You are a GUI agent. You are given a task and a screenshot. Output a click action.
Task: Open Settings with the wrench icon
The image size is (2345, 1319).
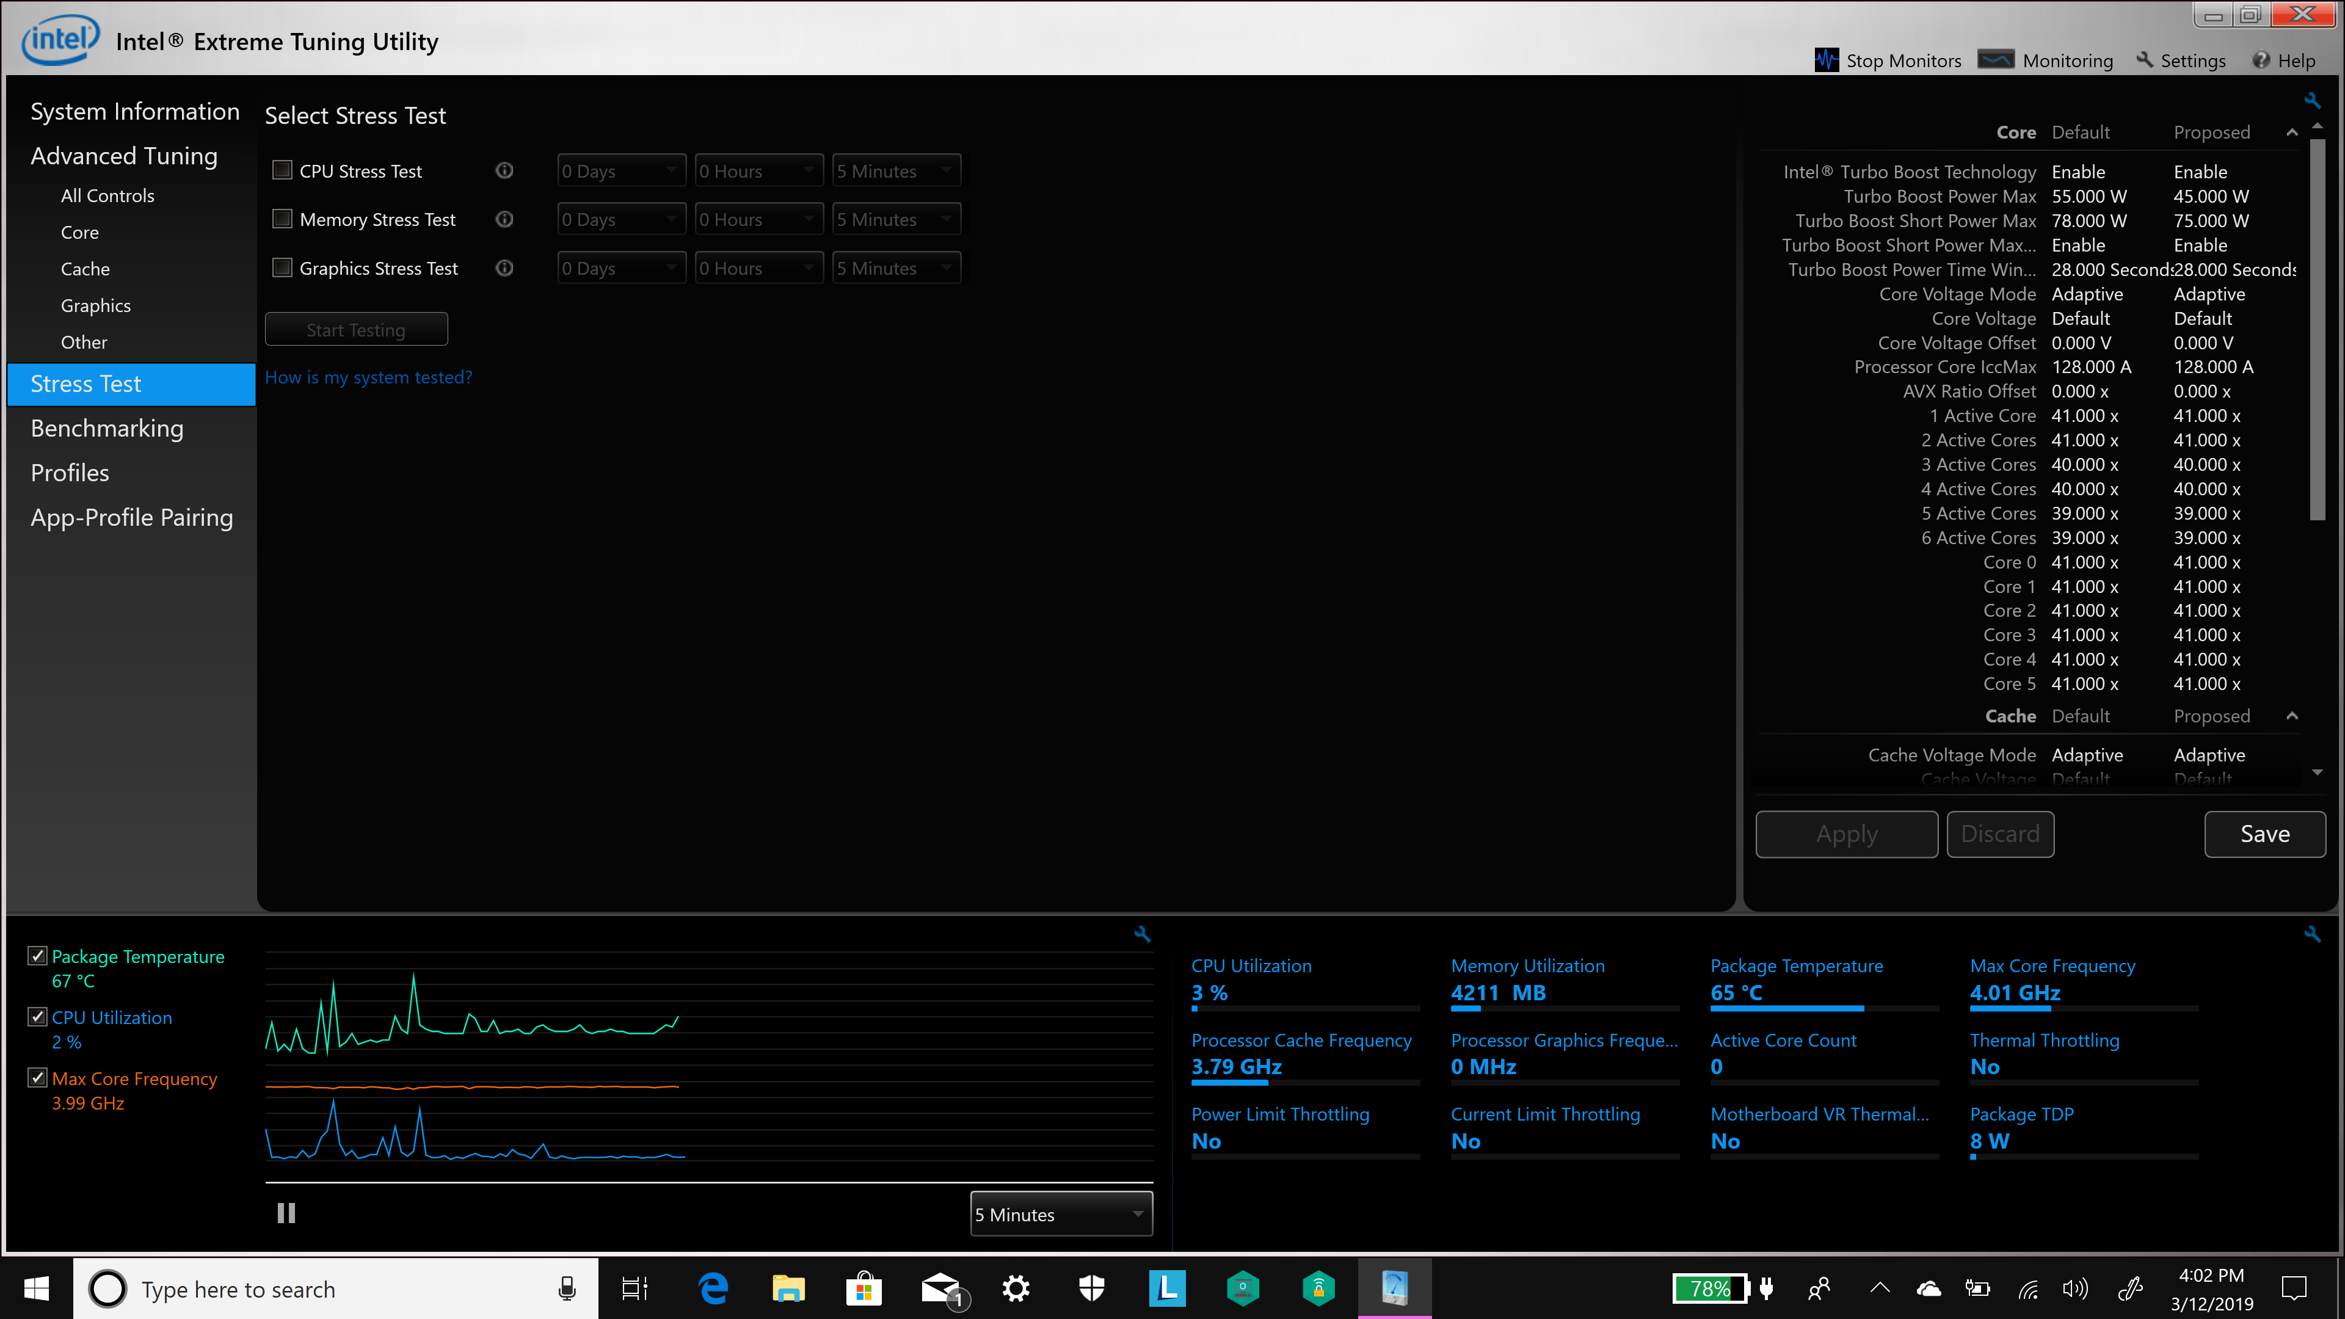coord(2146,60)
